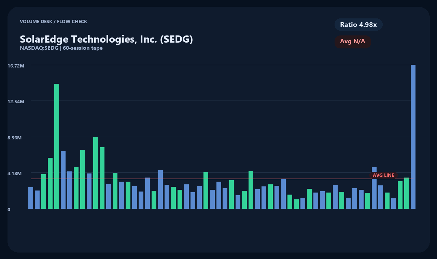Click the VOLUME DESK / FLOW CHECK header
Image resolution: width=437 pixels, height=259 pixels.
pyautogui.click(x=53, y=21)
